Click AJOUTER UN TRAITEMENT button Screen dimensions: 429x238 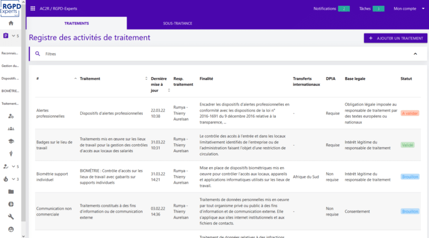pyautogui.click(x=395, y=38)
